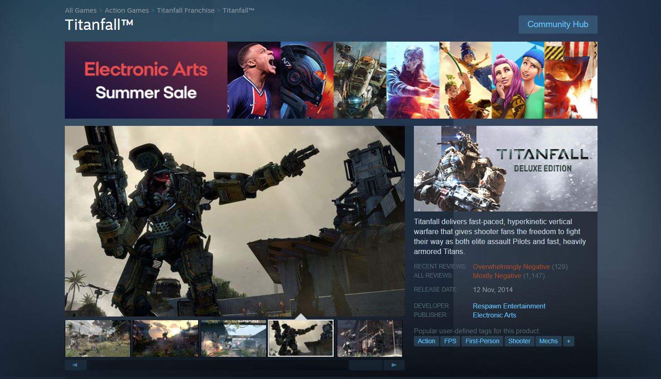Select the highlighted fourth Titan thumbnail

click(x=301, y=338)
